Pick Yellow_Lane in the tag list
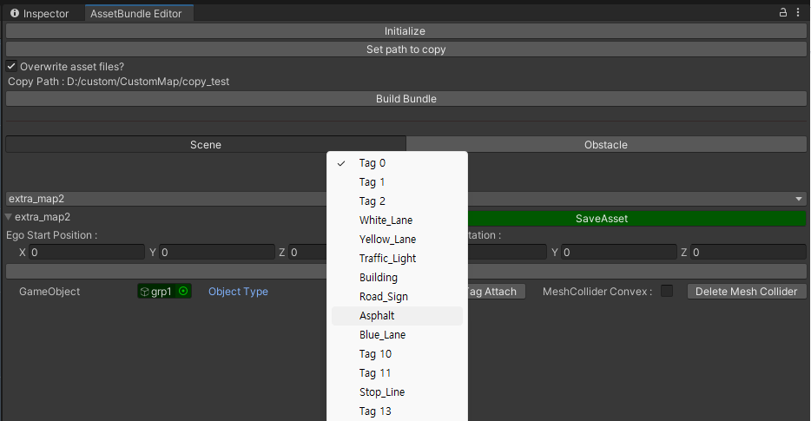Viewport: 811px width, 421px height. tap(387, 240)
